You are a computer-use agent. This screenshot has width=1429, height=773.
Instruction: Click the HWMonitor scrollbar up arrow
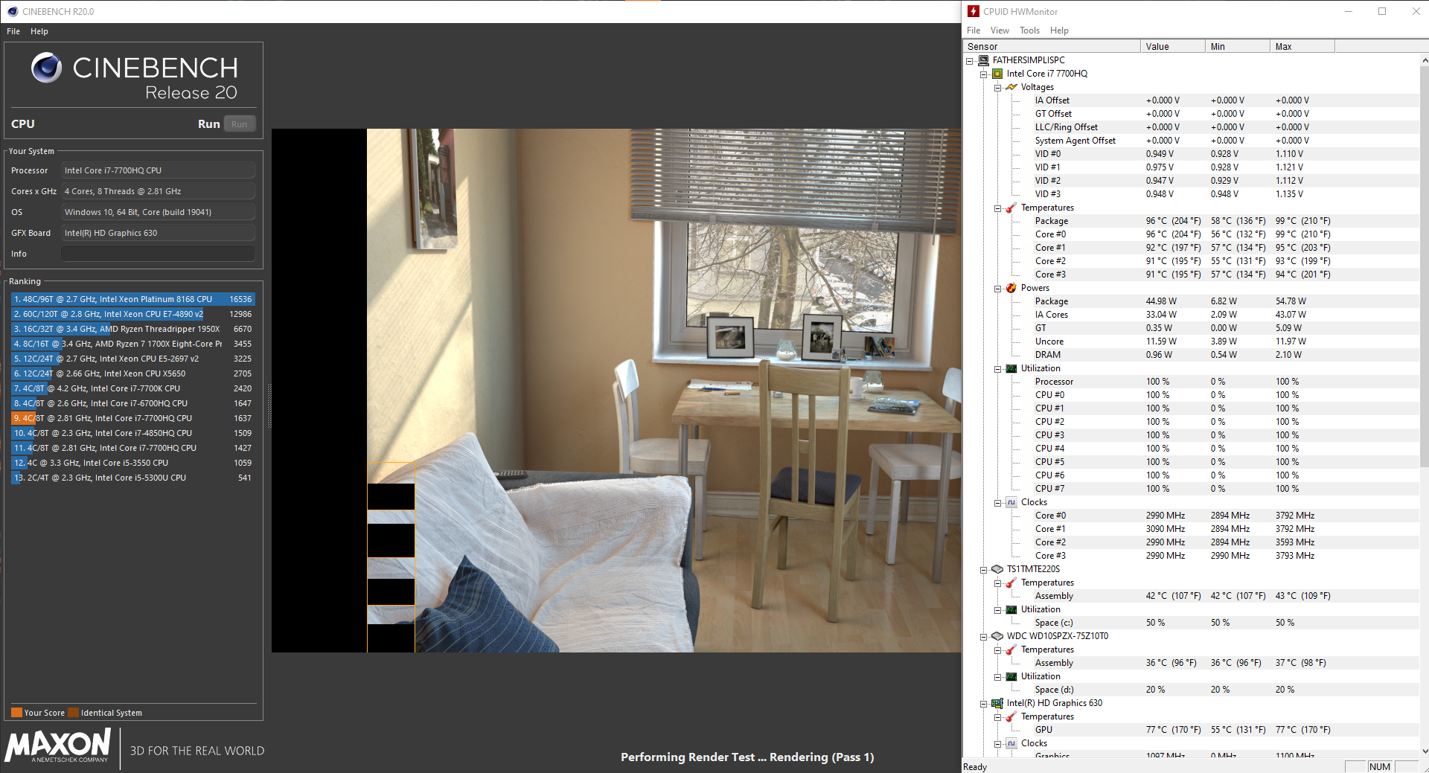pos(1425,60)
